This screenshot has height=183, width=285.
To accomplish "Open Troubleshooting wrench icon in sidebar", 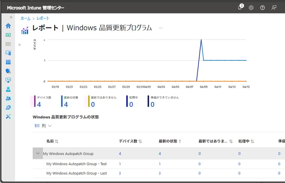I will click(8, 116).
